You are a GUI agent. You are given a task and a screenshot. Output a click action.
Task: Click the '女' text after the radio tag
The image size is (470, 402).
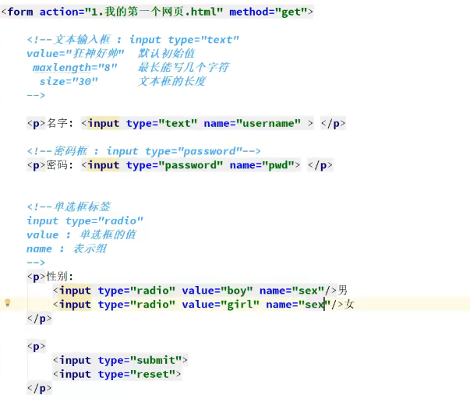click(x=349, y=304)
